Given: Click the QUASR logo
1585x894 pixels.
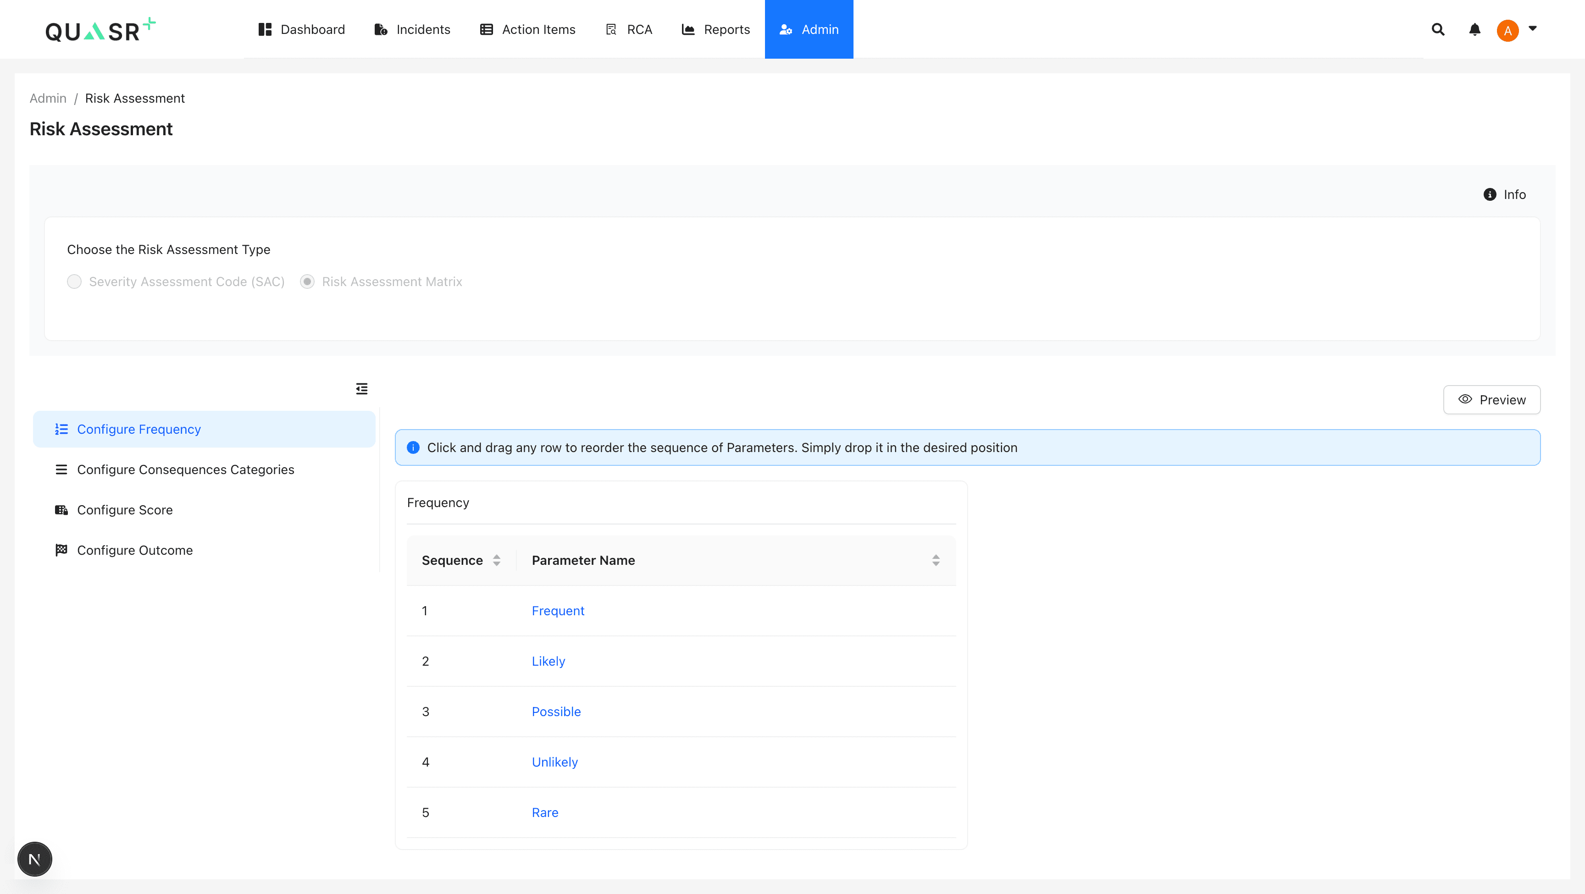Looking at the screenshot, I should (100, 29).
